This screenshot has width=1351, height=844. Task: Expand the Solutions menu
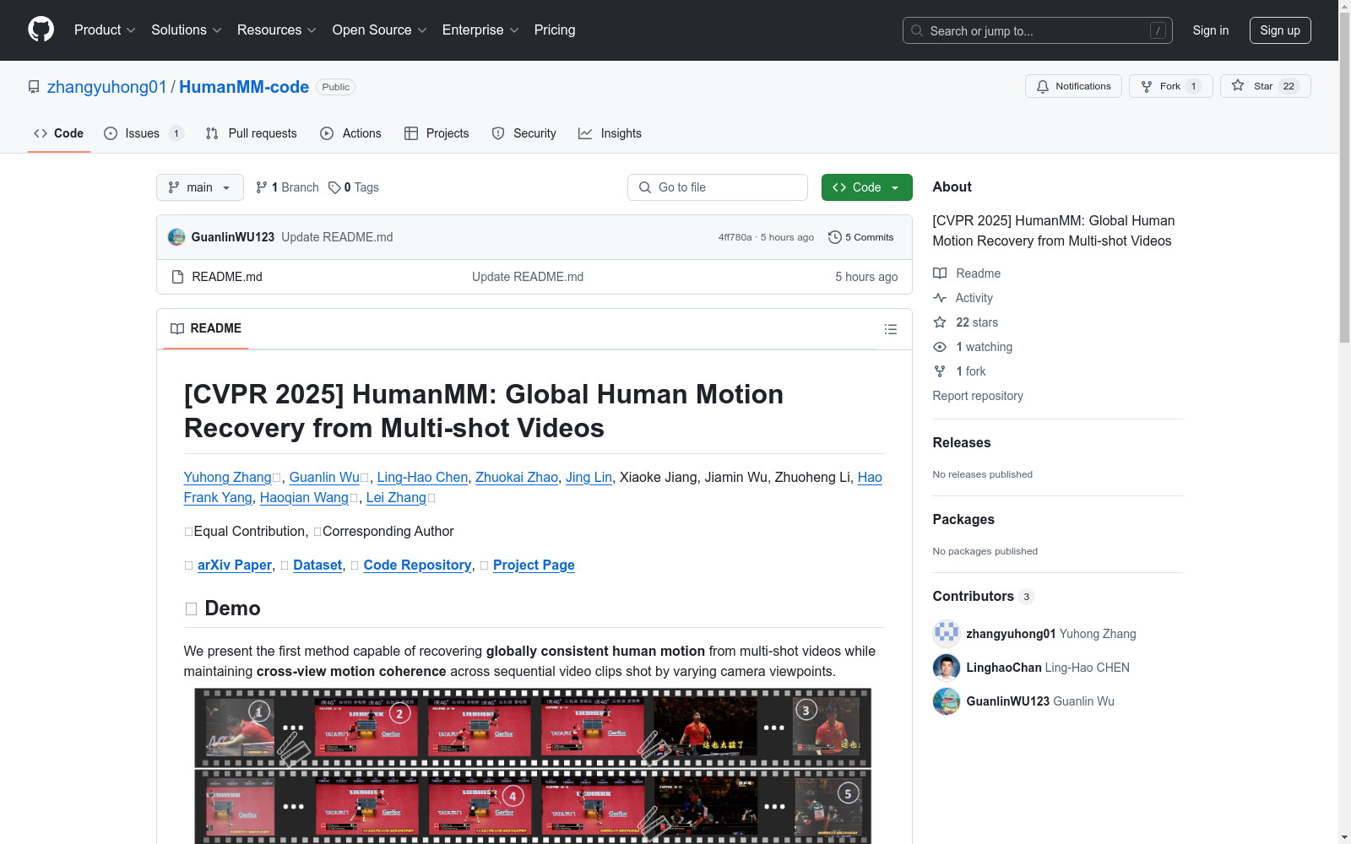pyautogui.click(x=187, y=30)
